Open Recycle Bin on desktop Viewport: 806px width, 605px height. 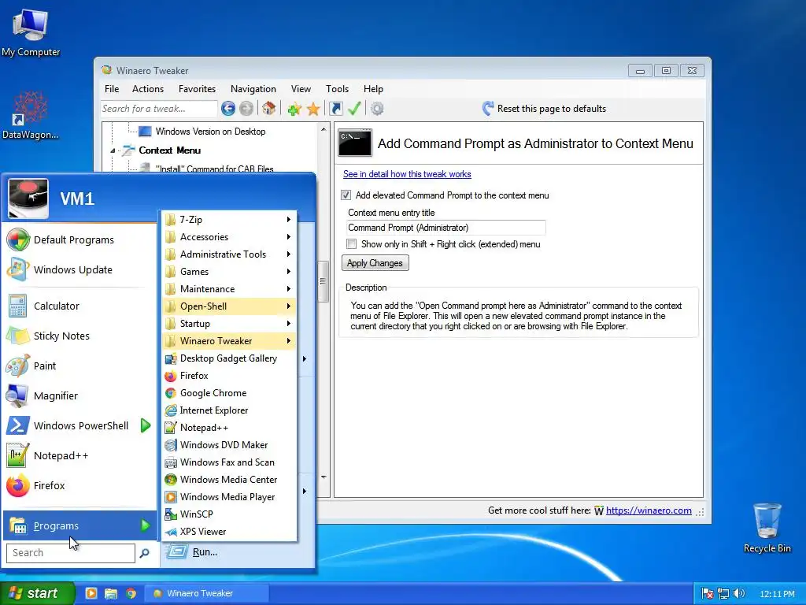[767, 527]
